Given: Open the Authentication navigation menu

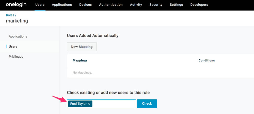Looking at the screenshot, I should 111,5.
